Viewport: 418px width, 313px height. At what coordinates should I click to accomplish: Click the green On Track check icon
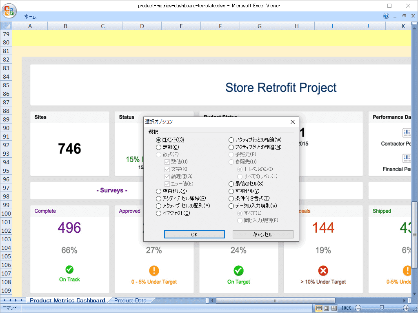click(69, 270)
